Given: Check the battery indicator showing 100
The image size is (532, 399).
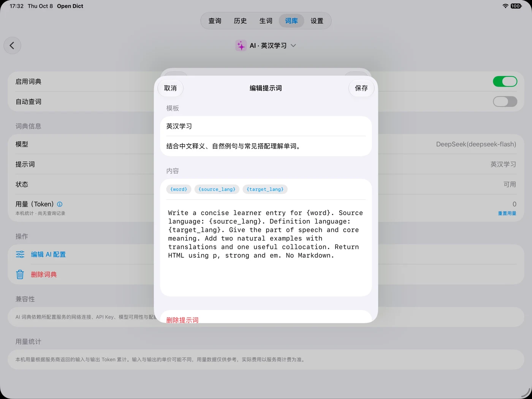Looking at the screenshot, I should pos(516,6).
